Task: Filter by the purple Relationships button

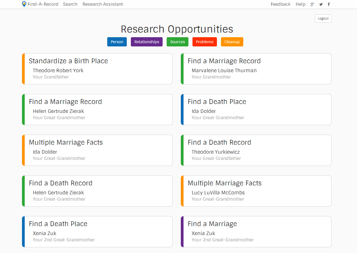Action: click(147, 42)
